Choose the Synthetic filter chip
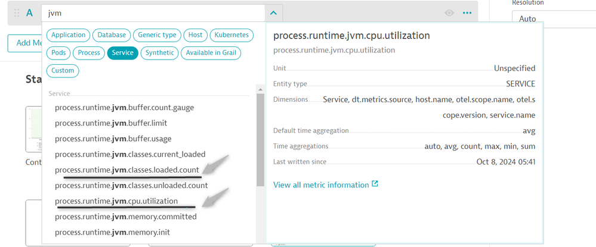 click(x=160, y=53)
